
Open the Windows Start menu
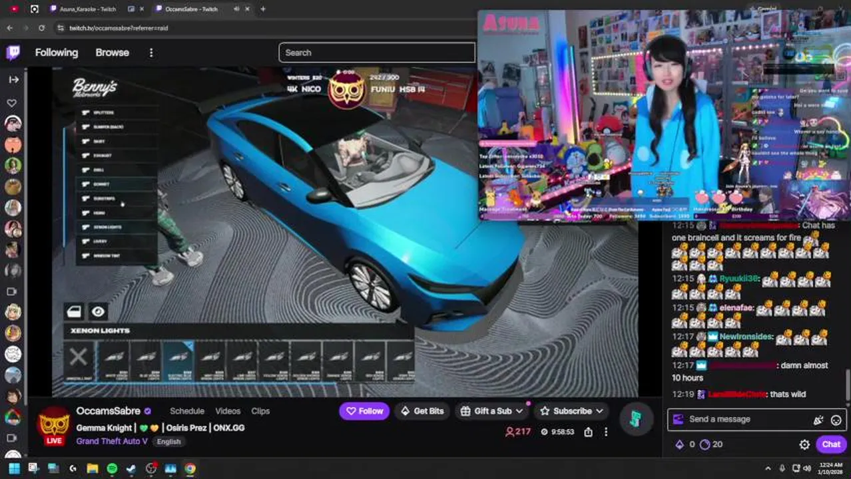tap(14, 469)
